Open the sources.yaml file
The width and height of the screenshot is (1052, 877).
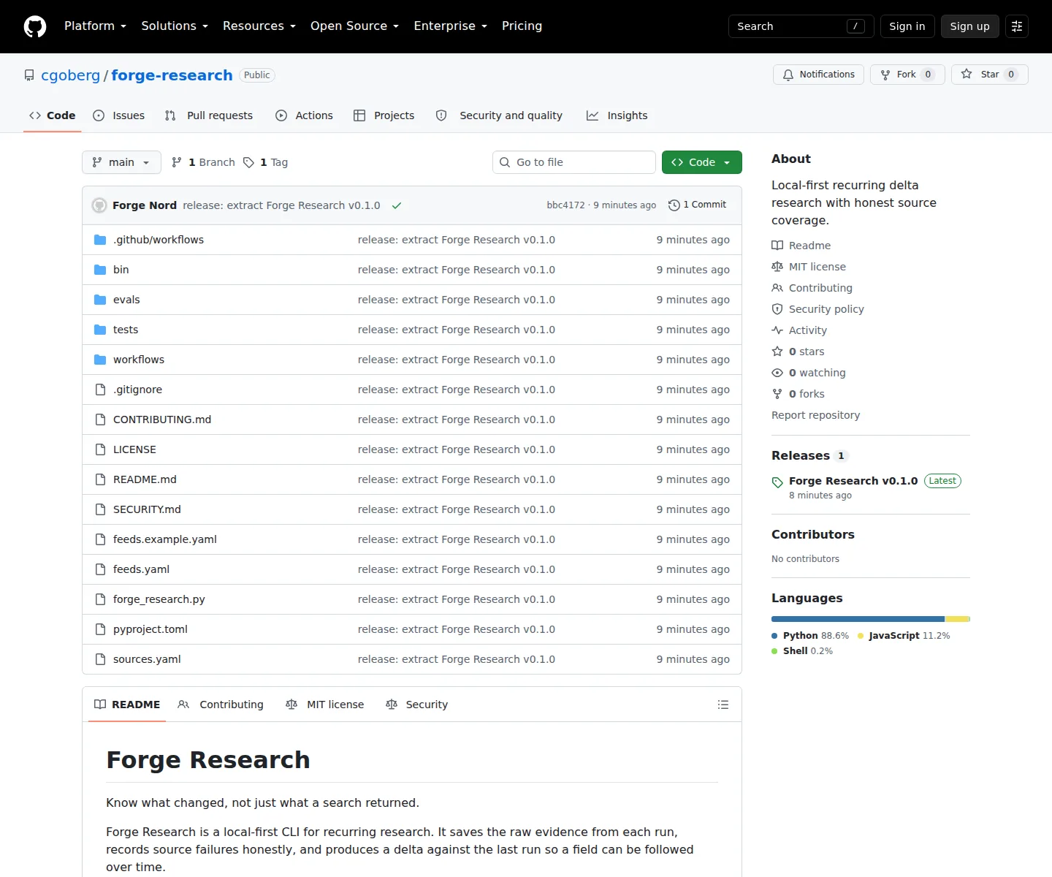click(147, 659)
